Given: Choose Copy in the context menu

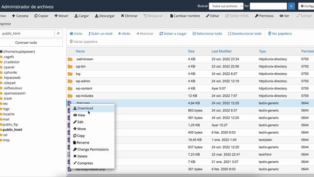Looking at the screenshot, I should pos(92,136).
